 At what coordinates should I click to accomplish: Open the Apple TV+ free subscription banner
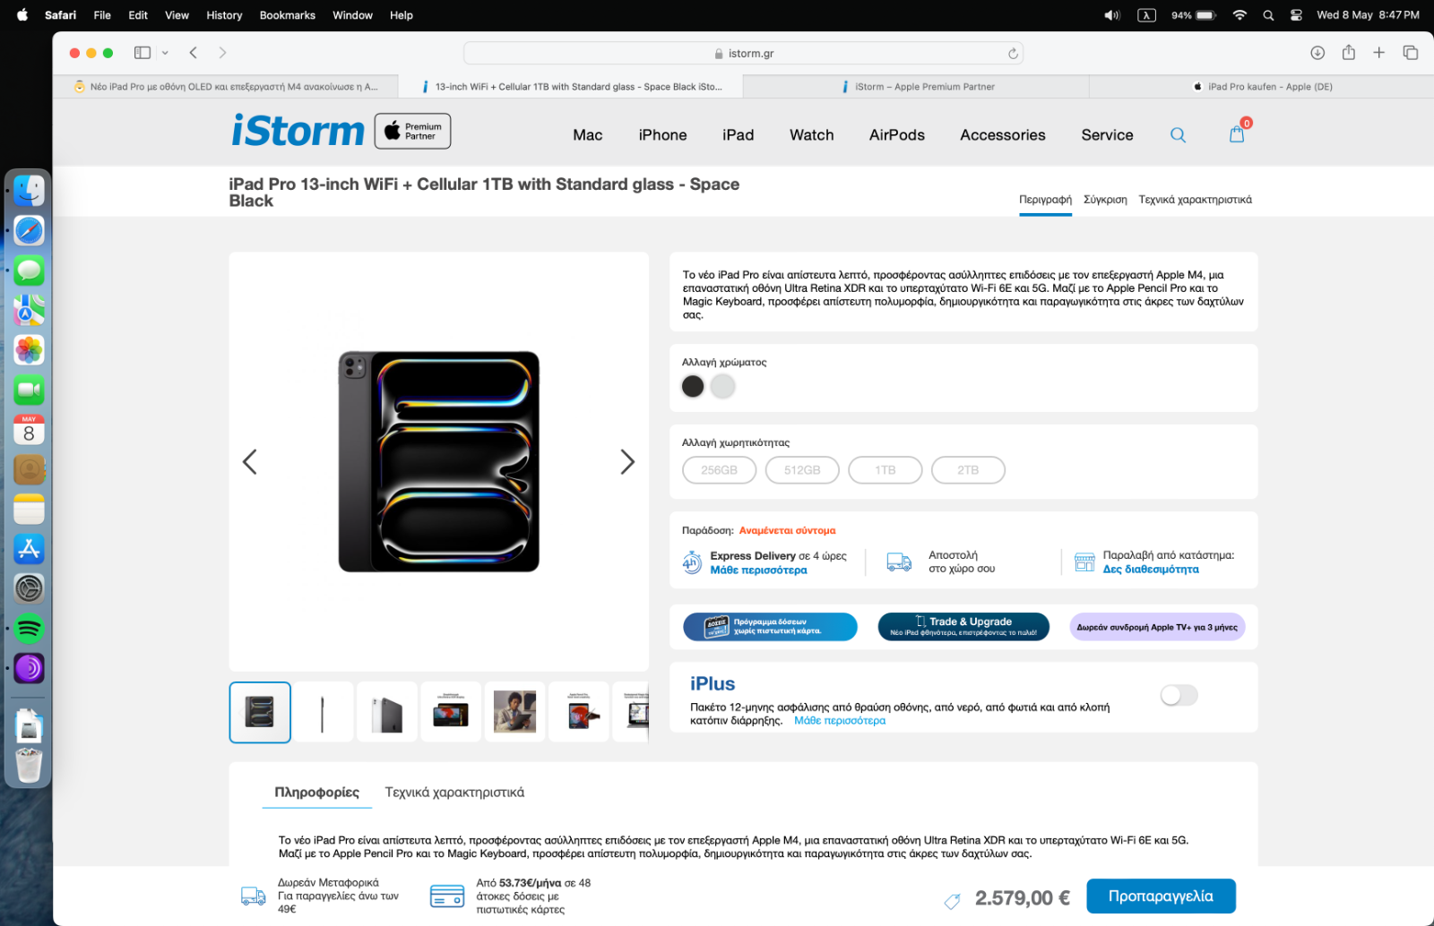1157,627
